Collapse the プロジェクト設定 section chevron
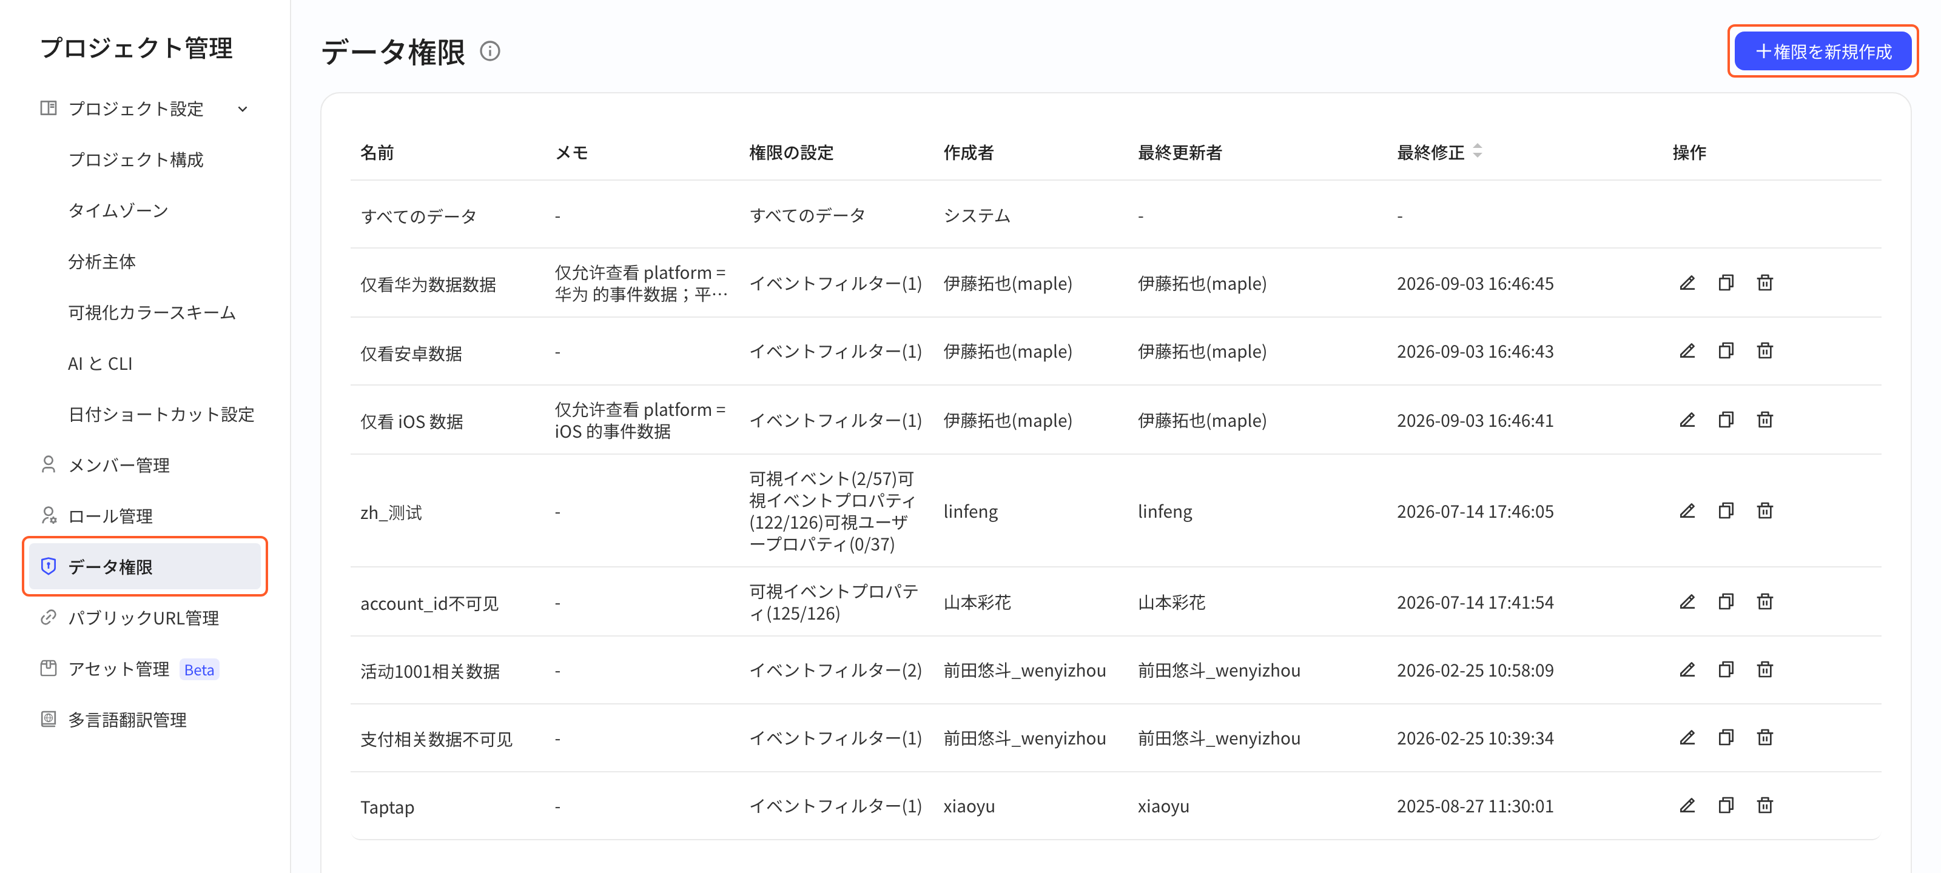This screenshot has width=1941, height=873. tap(243, 109)
